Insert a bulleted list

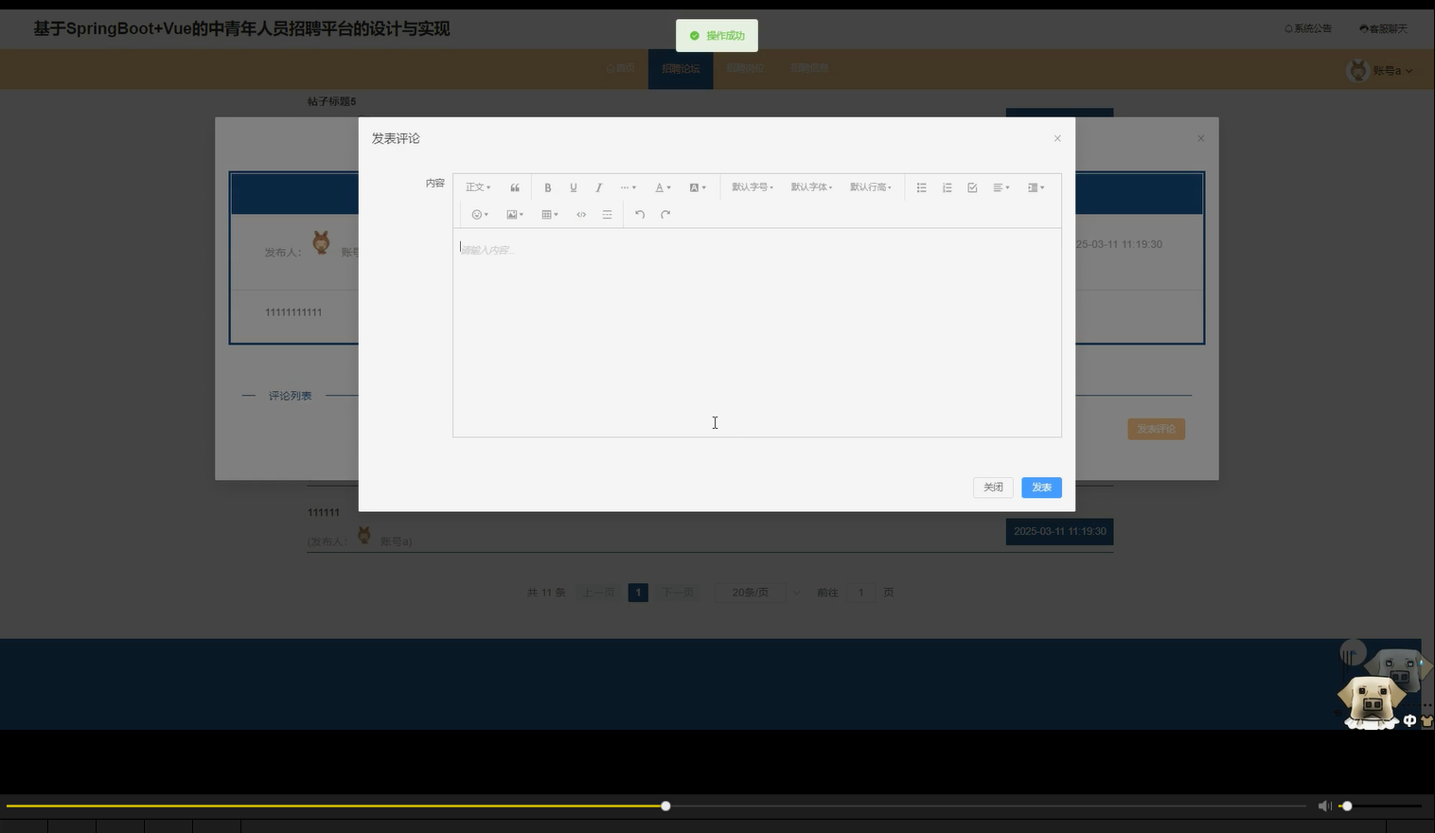(x=921, y=187)
